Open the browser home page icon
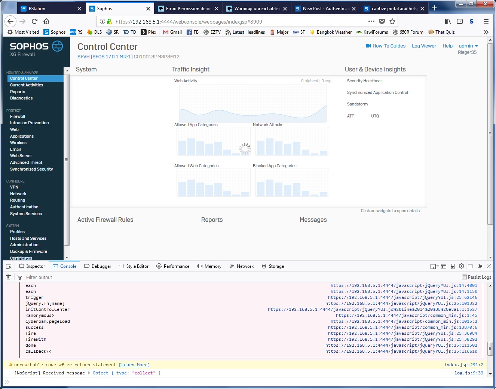Image resolution: width=496 pixels, height=389 pixels. point(46,21)
